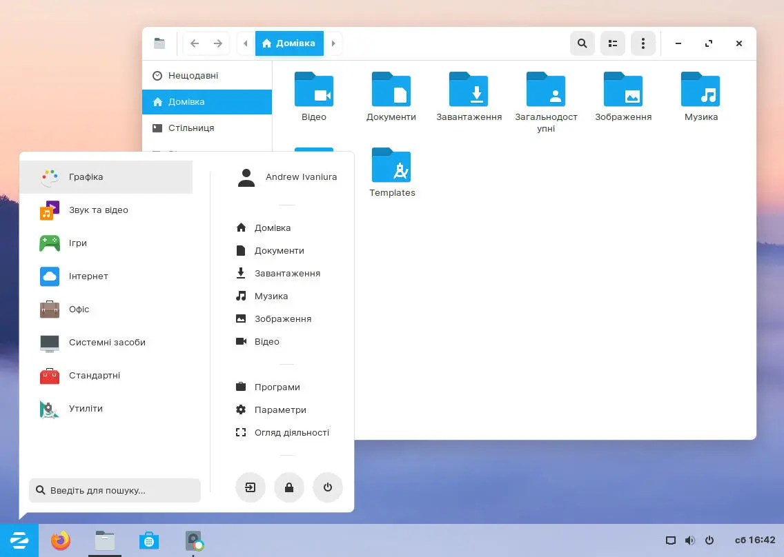Viewport: 784px width, 557px height.
Task: Select Домівка in the file manager sidebar
Action: tap(207, 102)
